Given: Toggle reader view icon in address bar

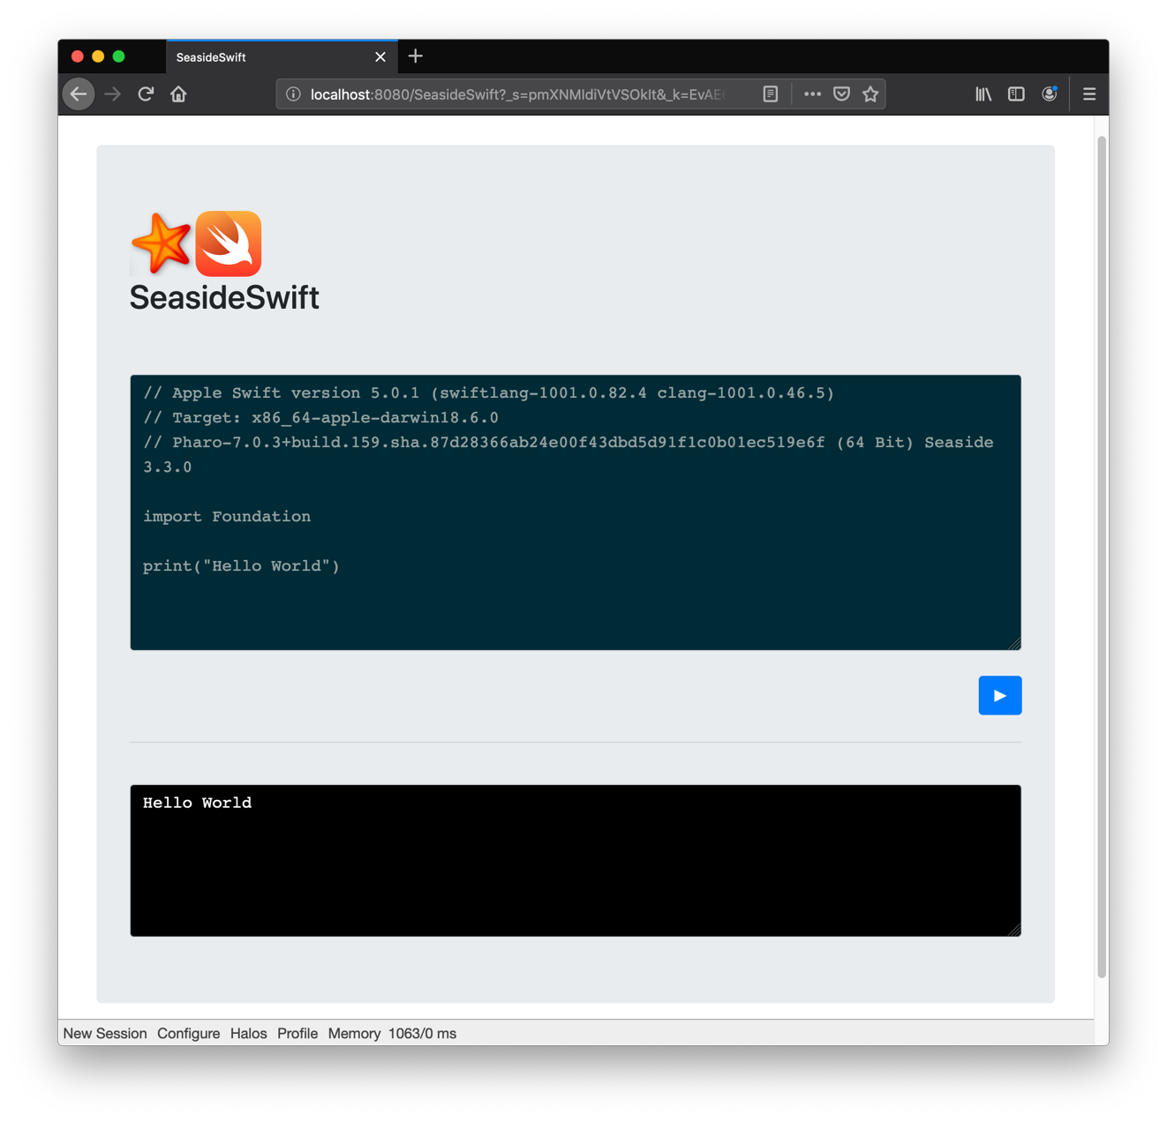Looking at the screenshot, I should pyautogui.click(x=771, y=94).
